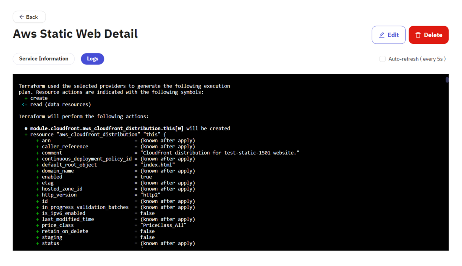Click the 'continuous_deployment_policy_id' log row
Image resolution: width=462 pixels, height=266 pixels.
point(115,159)
